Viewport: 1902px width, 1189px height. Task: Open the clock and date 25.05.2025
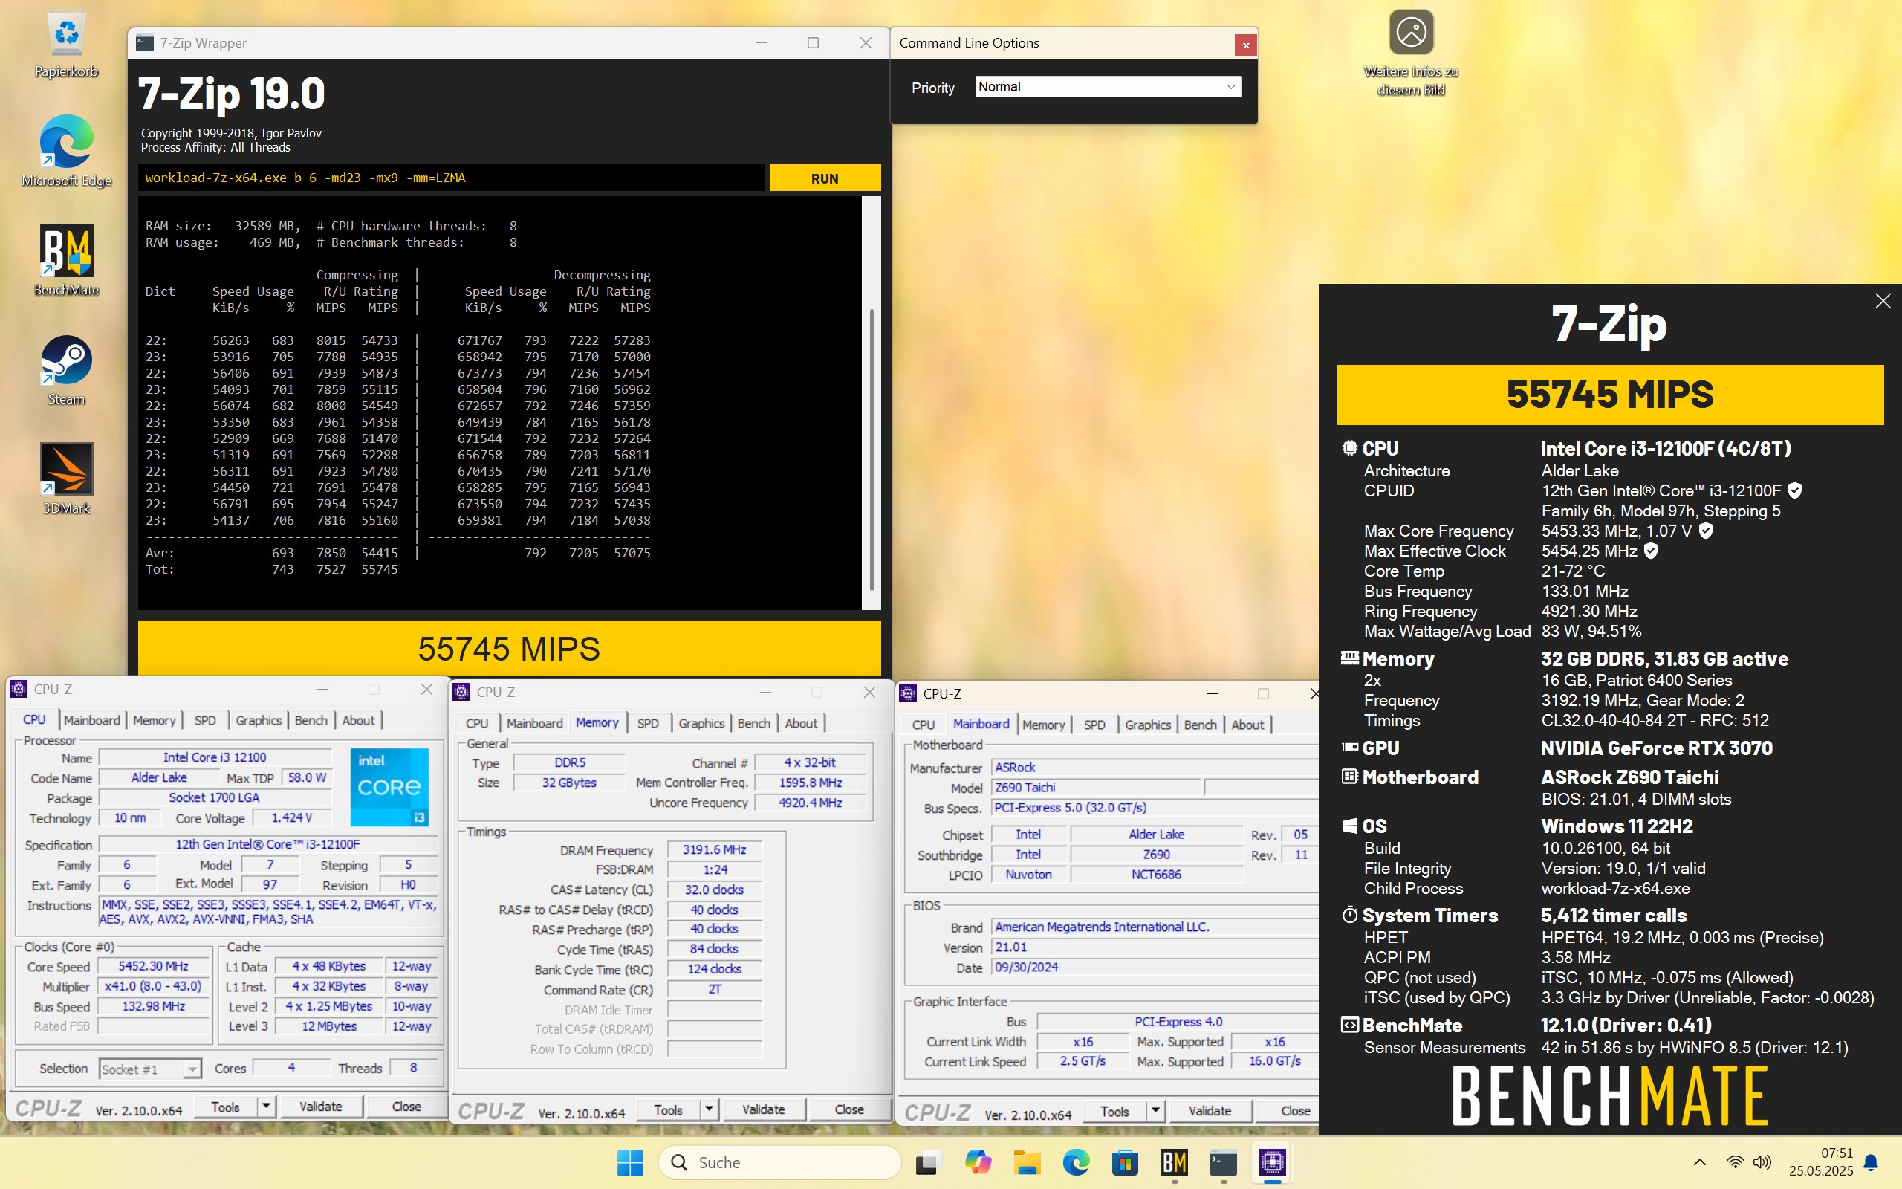(1820, 1162)
